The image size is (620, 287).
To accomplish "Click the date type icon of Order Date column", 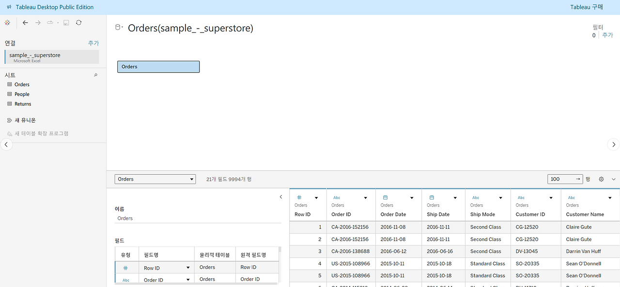I will pyautogui.click(x=385, y=197).
